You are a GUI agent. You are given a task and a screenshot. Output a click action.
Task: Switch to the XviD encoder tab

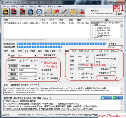101,51
